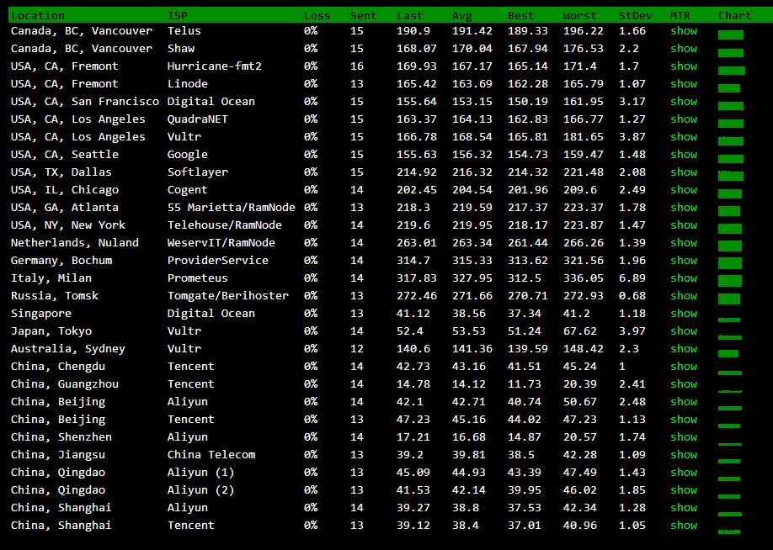
Task: Open MTR for Softlayer Dallas row
Action: (x=683, y=172)
